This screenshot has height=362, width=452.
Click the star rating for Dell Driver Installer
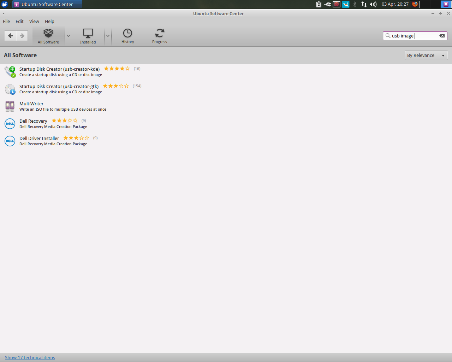pos(76,138)
